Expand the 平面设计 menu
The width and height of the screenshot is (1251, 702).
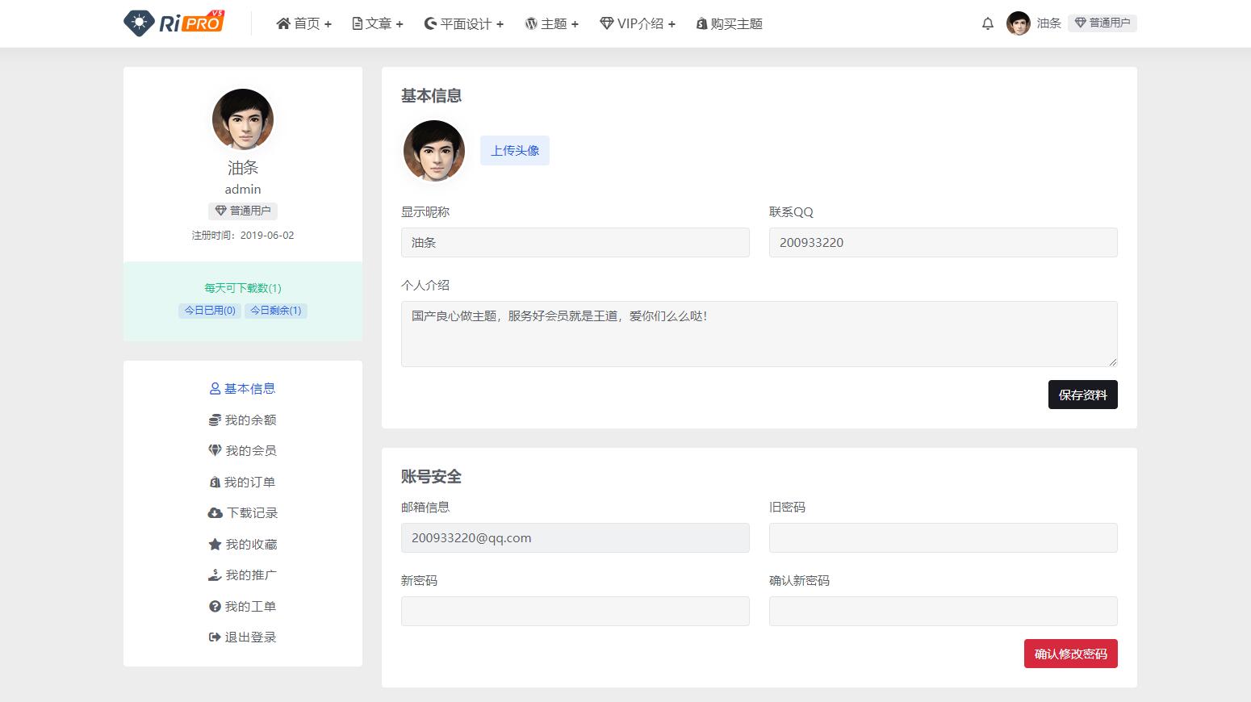click(x=464, y=24)
